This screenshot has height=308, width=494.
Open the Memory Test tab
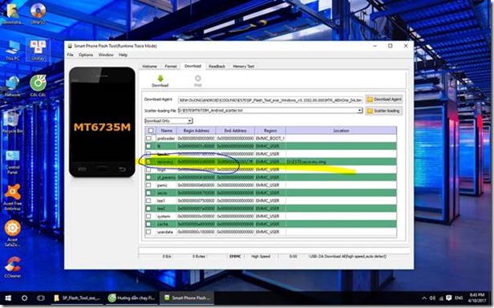(x=243, y=67)
